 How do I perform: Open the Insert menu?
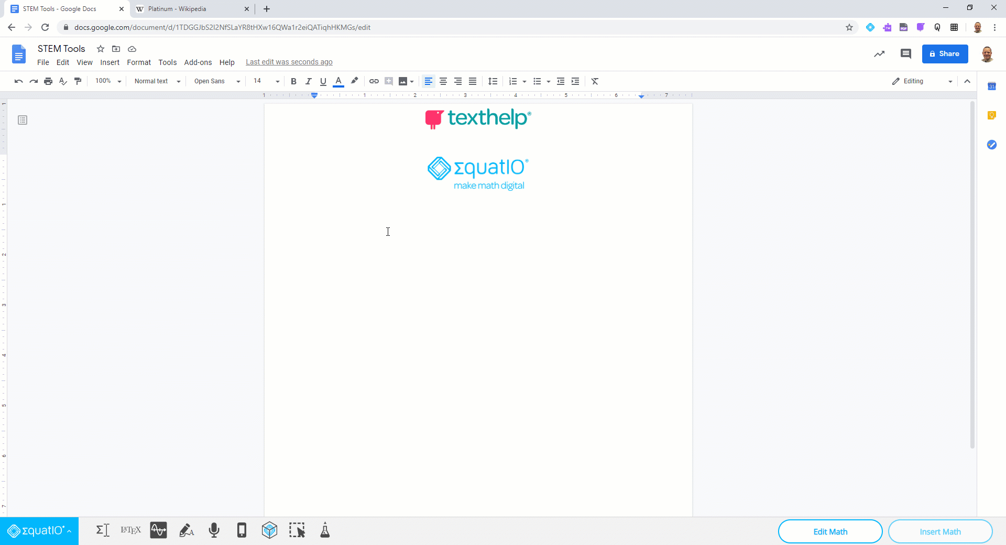[110, 62]
